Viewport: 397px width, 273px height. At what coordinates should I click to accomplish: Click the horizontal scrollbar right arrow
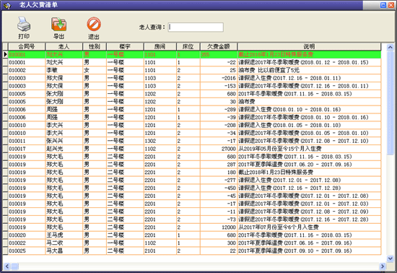tap(383, 266)
